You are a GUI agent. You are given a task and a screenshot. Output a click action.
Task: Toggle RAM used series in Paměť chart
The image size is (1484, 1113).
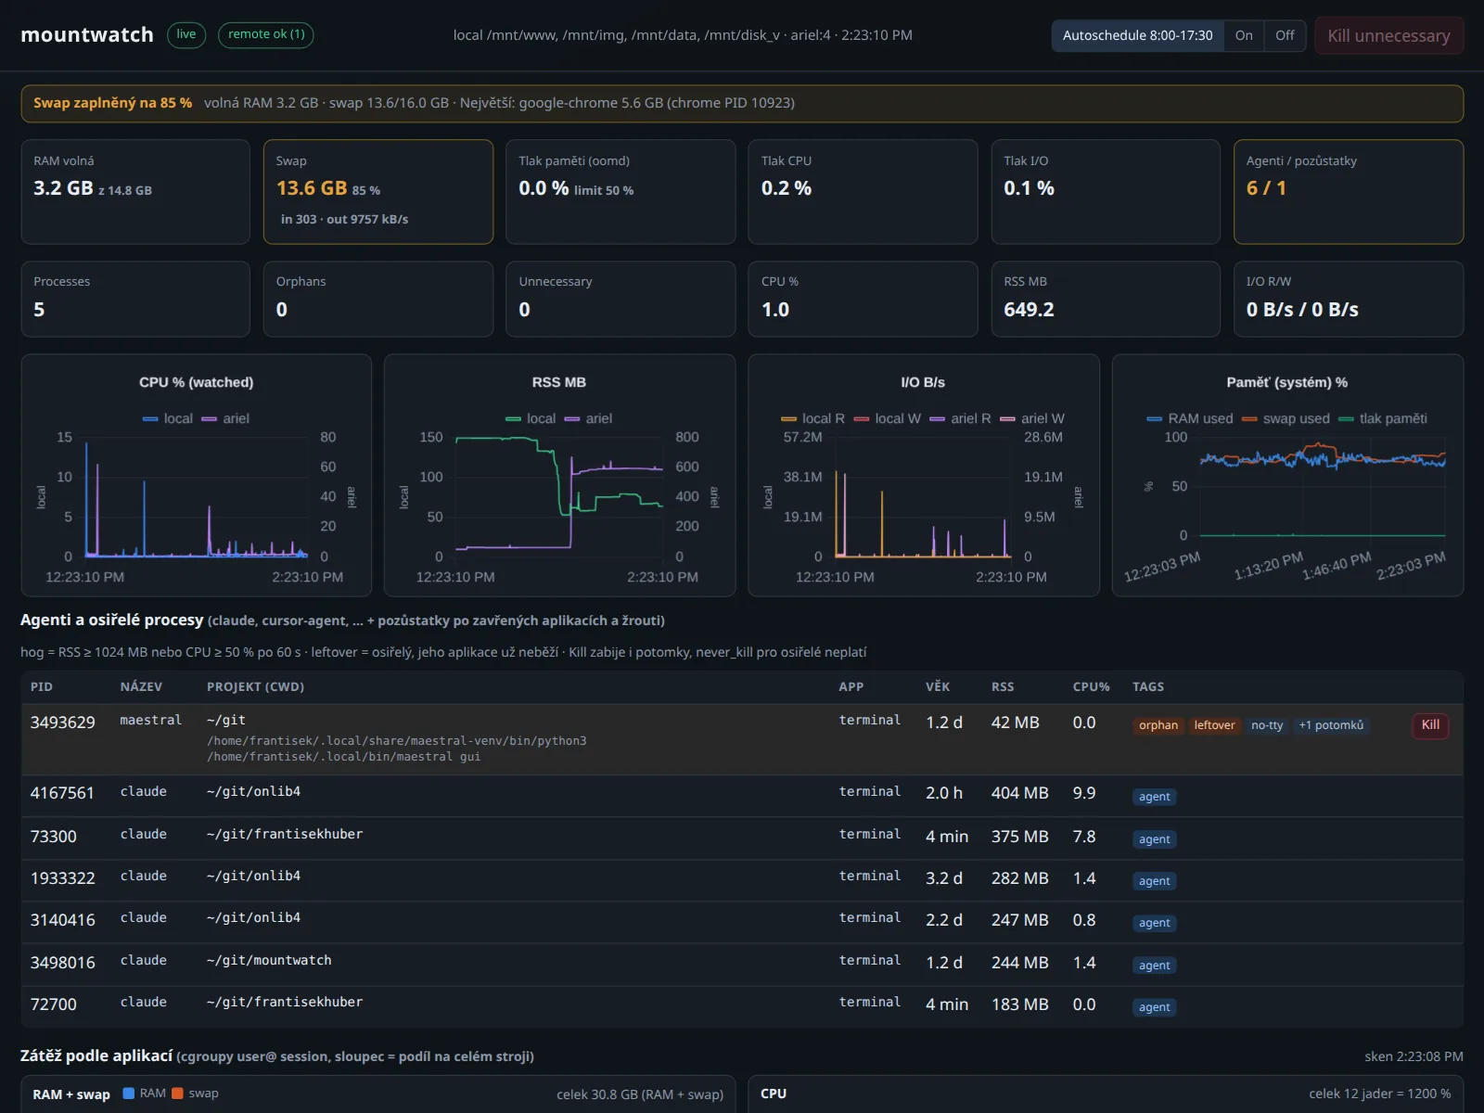point(1190,418)
